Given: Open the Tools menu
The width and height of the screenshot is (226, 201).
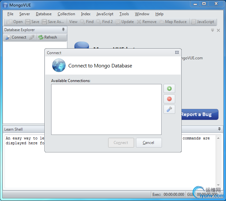Looking at the screenshot, I should (x=124, y=14).
